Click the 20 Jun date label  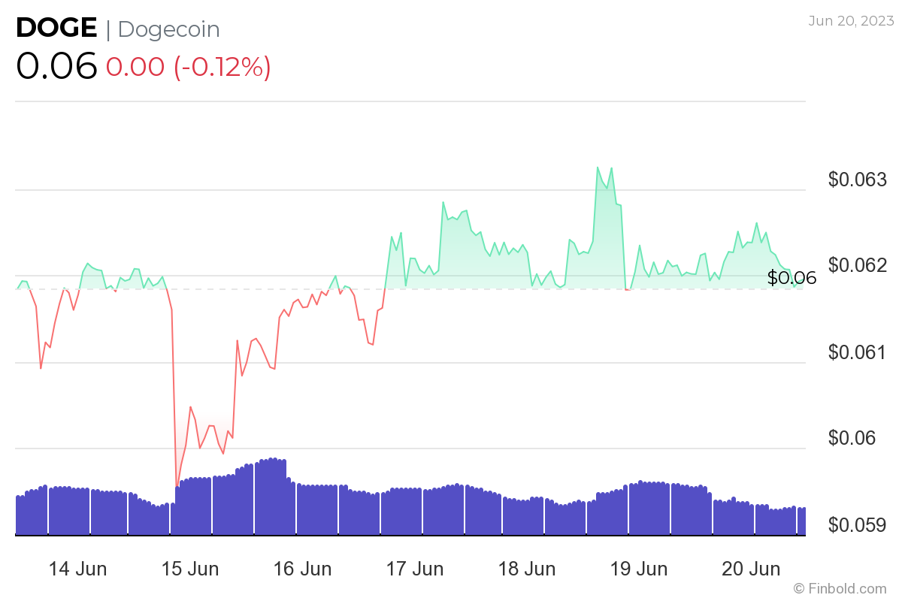coord(751,569)
